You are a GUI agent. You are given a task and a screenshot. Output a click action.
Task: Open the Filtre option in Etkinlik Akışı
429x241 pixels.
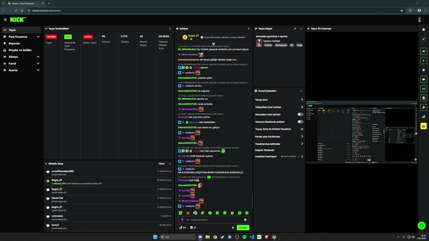[162, 164]
